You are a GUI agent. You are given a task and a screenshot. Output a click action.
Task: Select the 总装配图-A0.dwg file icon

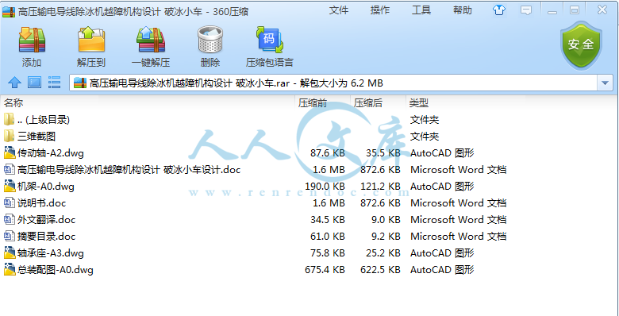pyautogui.click(x=9, y=270)
